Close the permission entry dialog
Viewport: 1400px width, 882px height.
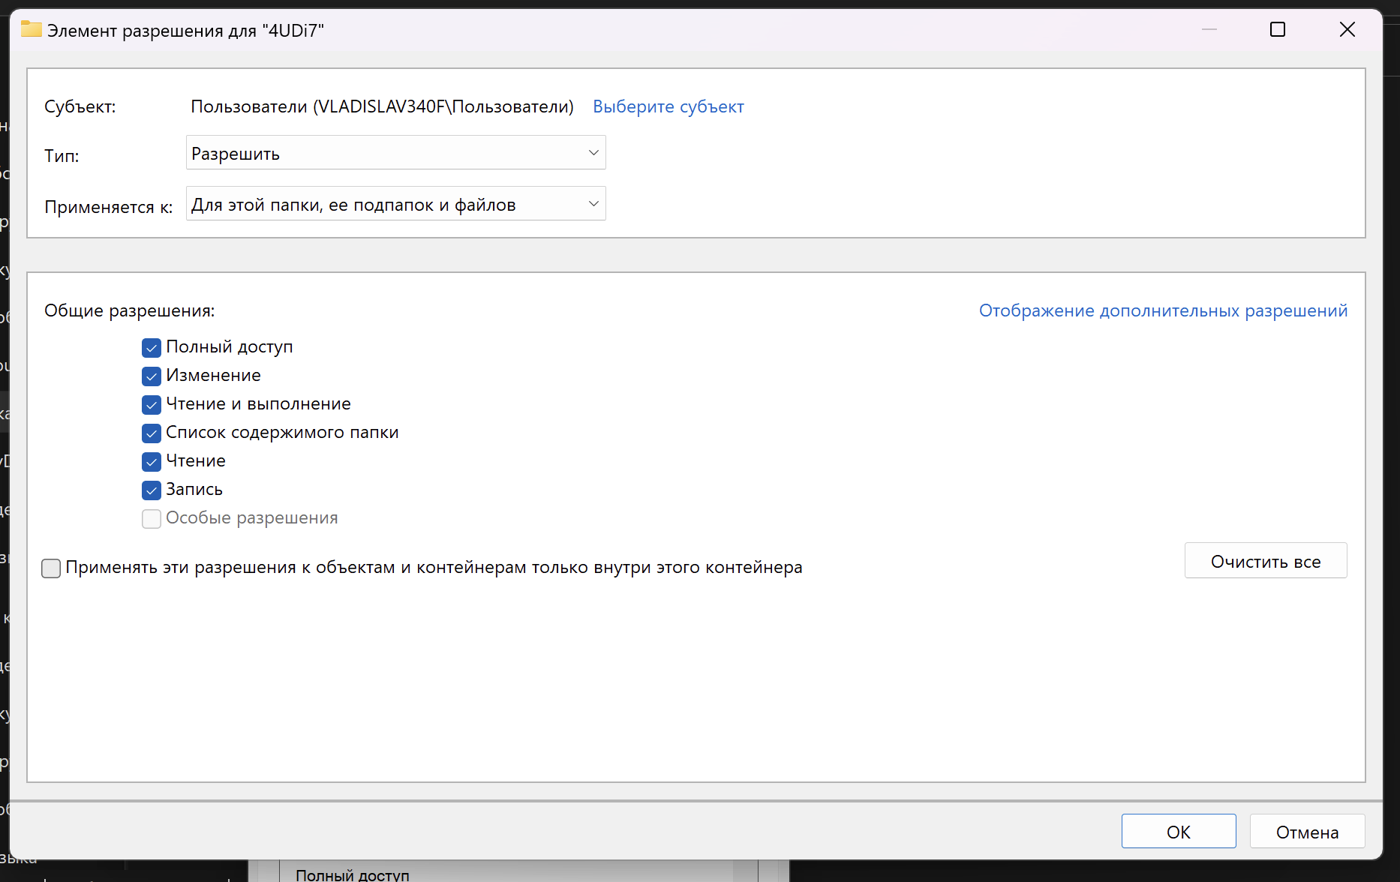(1347, 30)
